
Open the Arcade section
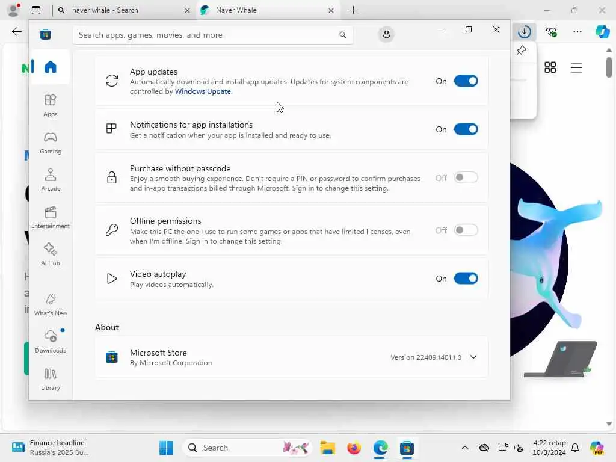pyautogui.click(x=51, y=180)
